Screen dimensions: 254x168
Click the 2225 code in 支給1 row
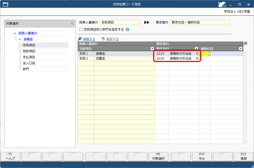[x=160, y=54]
